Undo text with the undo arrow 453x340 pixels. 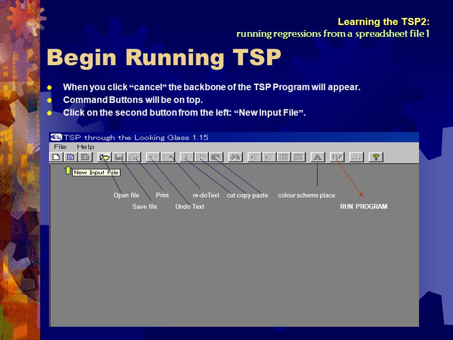[x=153, y=157]
